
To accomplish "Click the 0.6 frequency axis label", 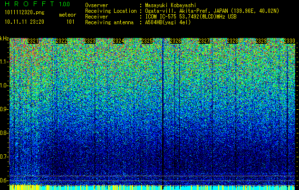I will coord(3,180).
